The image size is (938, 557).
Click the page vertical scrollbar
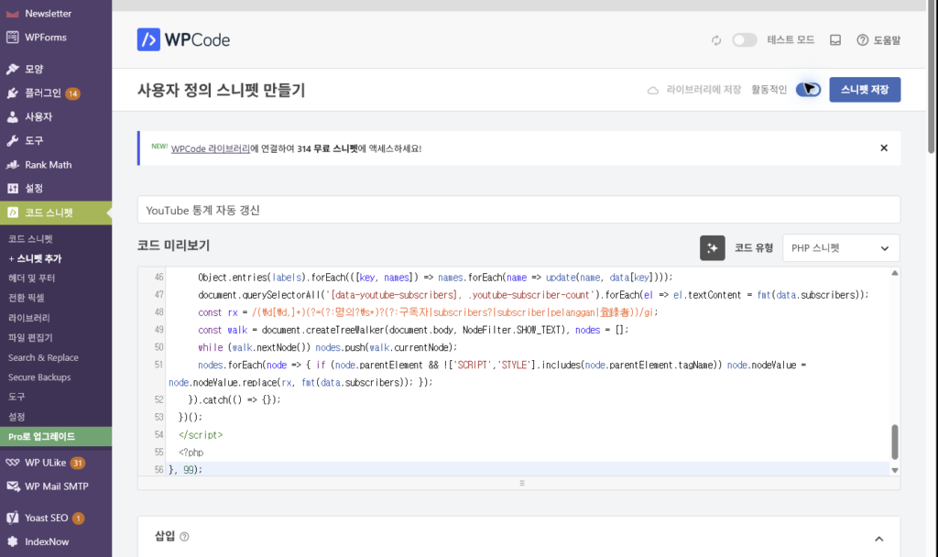coord(932,78)
